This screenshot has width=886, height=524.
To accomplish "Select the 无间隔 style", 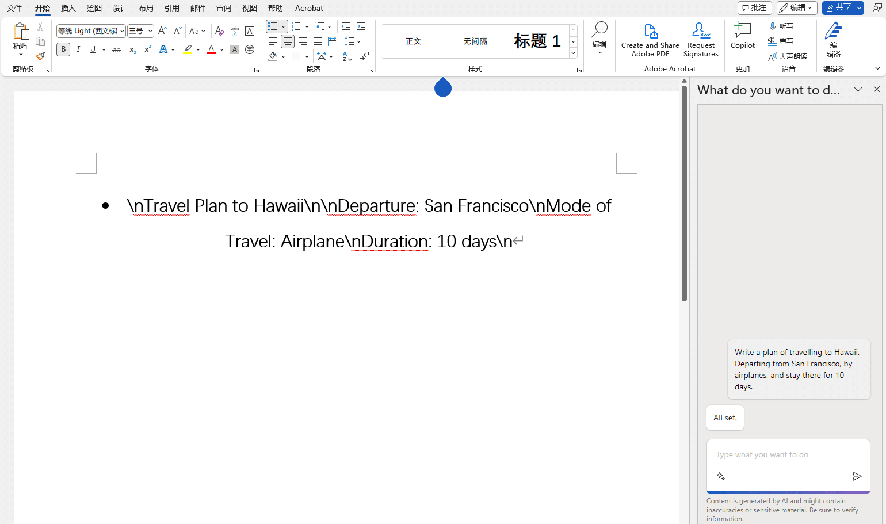I will [475, 41].
